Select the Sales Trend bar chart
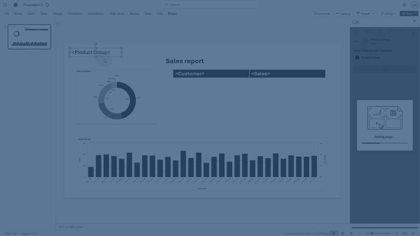Screen dimensions: 420x236 point(202,164)
